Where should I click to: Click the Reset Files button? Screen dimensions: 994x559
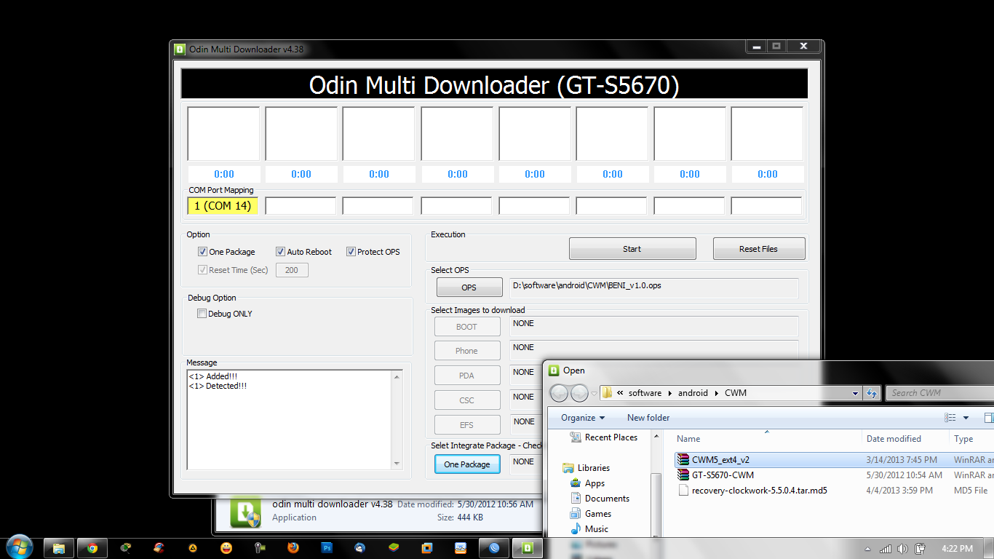tap(759, 249)
